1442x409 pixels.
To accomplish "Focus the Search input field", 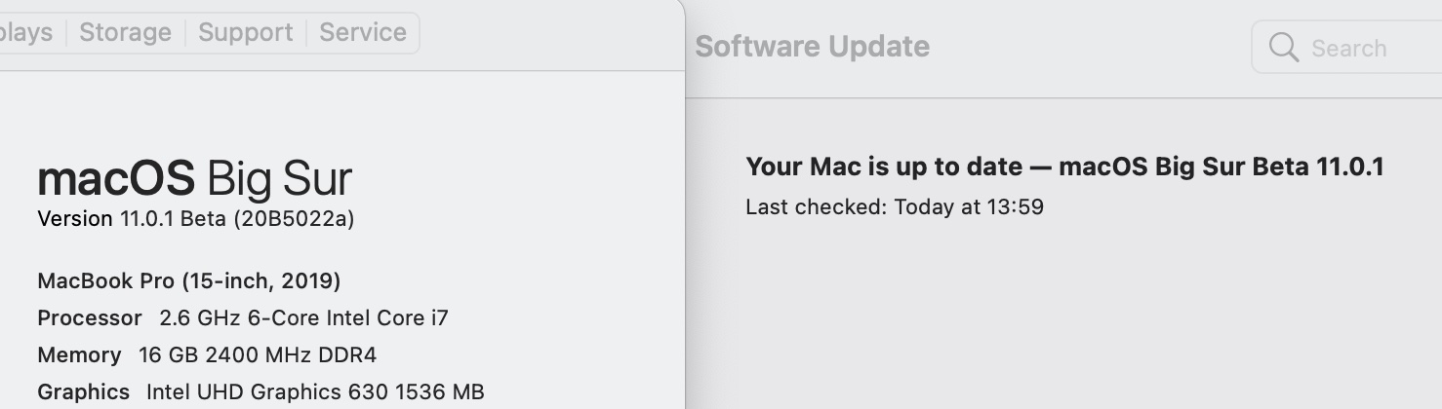I will coord(1346,47).
